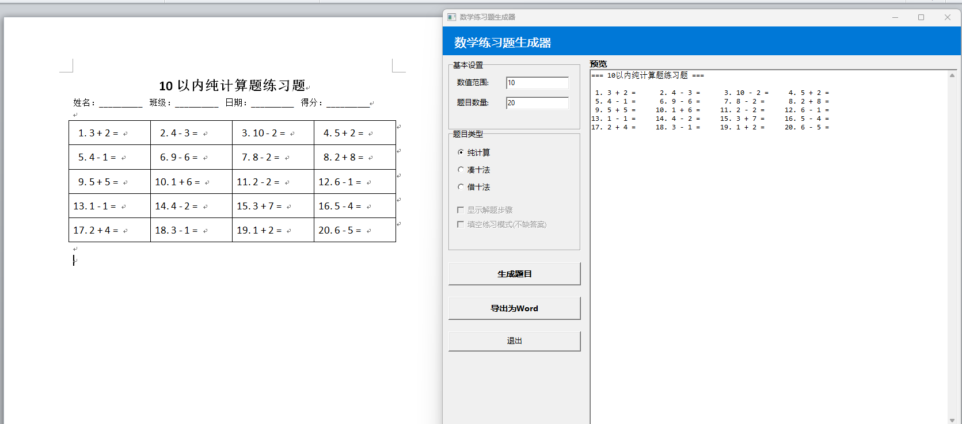Click the 数值范围 input field
This screenshot has width=962, height=424.
point(537,83)
